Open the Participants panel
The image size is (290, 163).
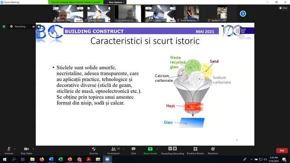[114, 151]
